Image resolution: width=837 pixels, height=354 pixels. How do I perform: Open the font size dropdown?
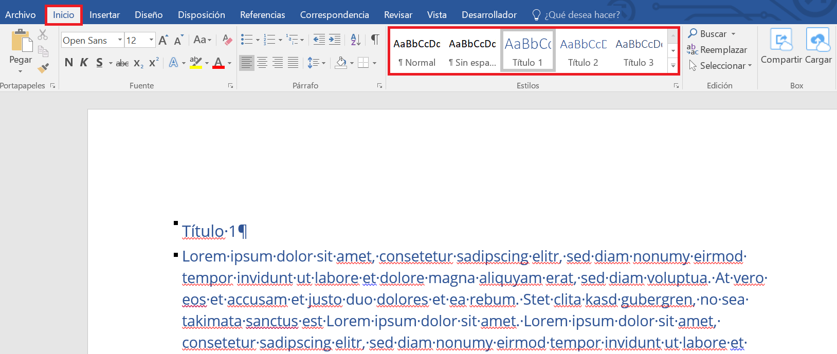click(x=151, y=40)
